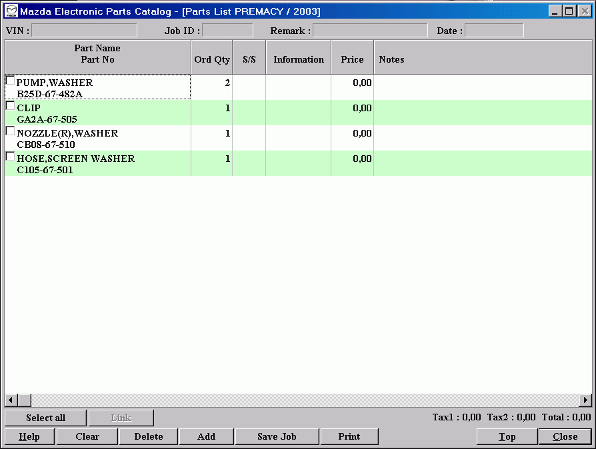Click the HOSE,SCREEN WASHER part name
Image resolution: width=596 pixels, height=449 pixels.
[x=75, y=159]
